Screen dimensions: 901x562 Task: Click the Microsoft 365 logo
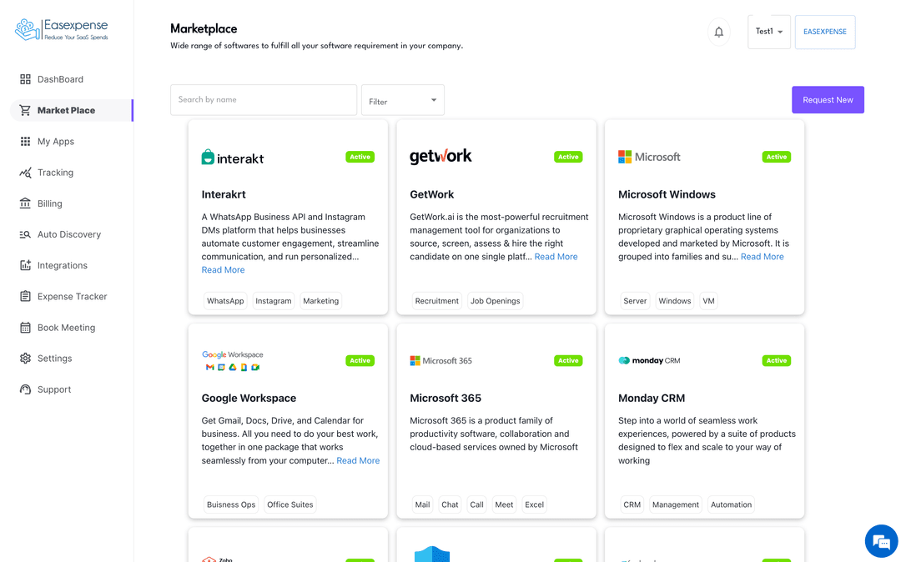[440, 360]
